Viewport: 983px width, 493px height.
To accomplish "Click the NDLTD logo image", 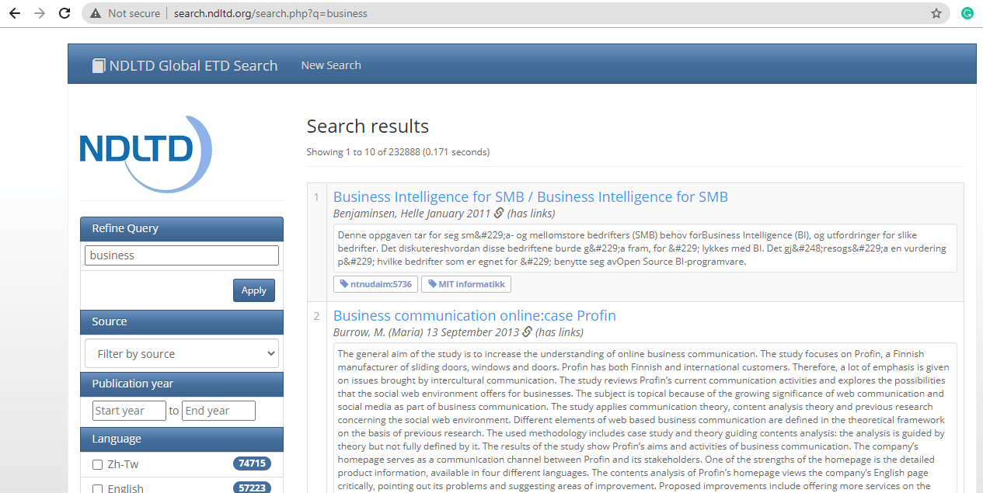I will [x=146, y=153].
